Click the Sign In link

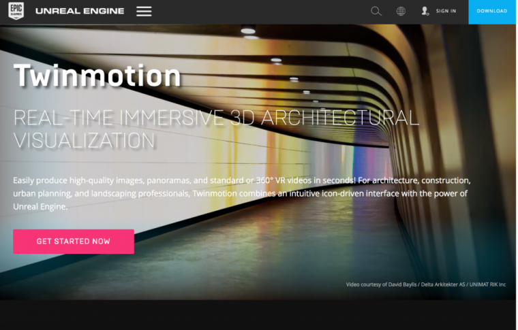coord(446,11)
